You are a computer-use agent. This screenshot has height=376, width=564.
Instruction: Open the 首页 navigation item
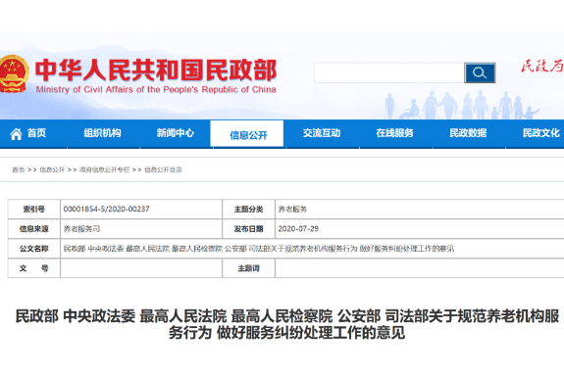tap(36, 133)
